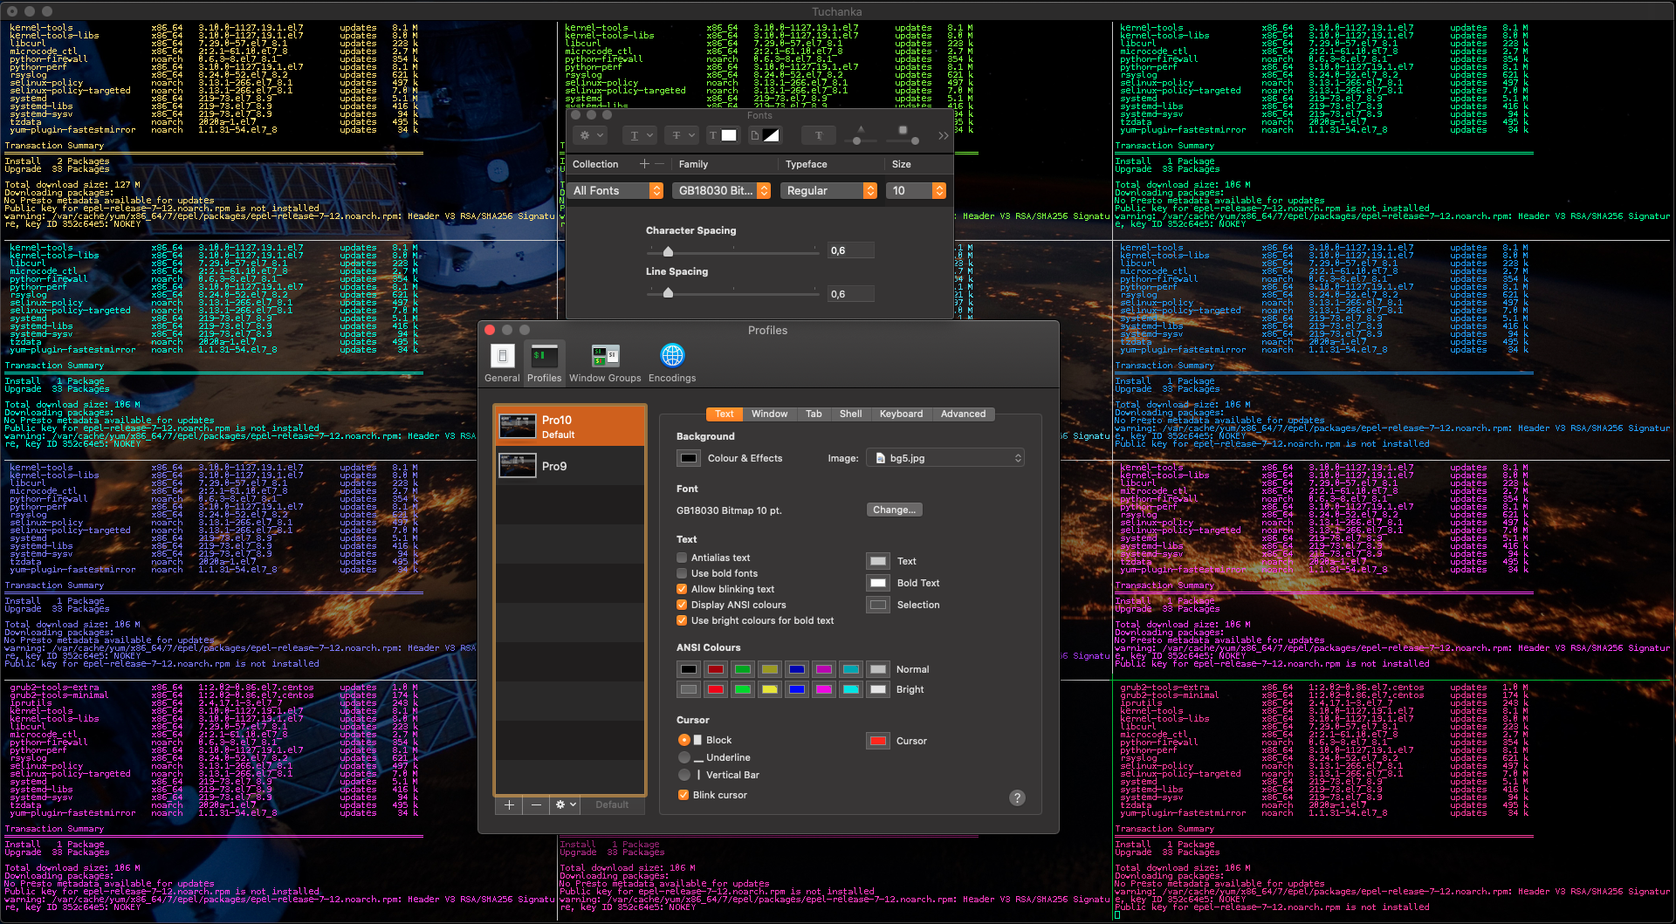Viewport: 1676px width, 924px height.
Task: Add font collection with plus icon
Action: pos(644,164)
